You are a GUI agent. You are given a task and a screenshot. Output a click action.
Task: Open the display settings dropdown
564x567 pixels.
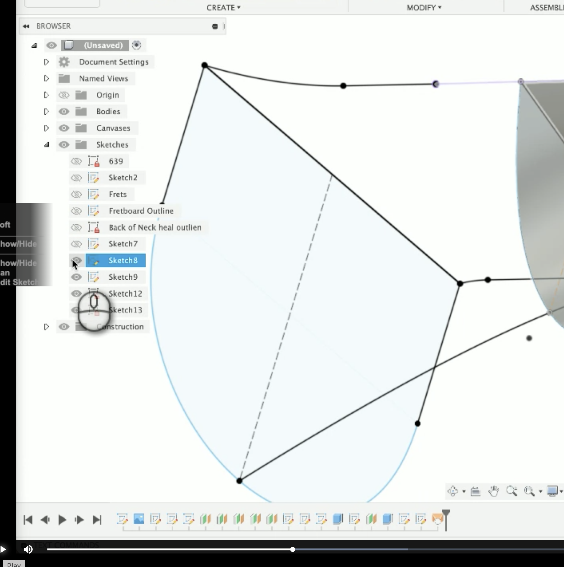552,491
